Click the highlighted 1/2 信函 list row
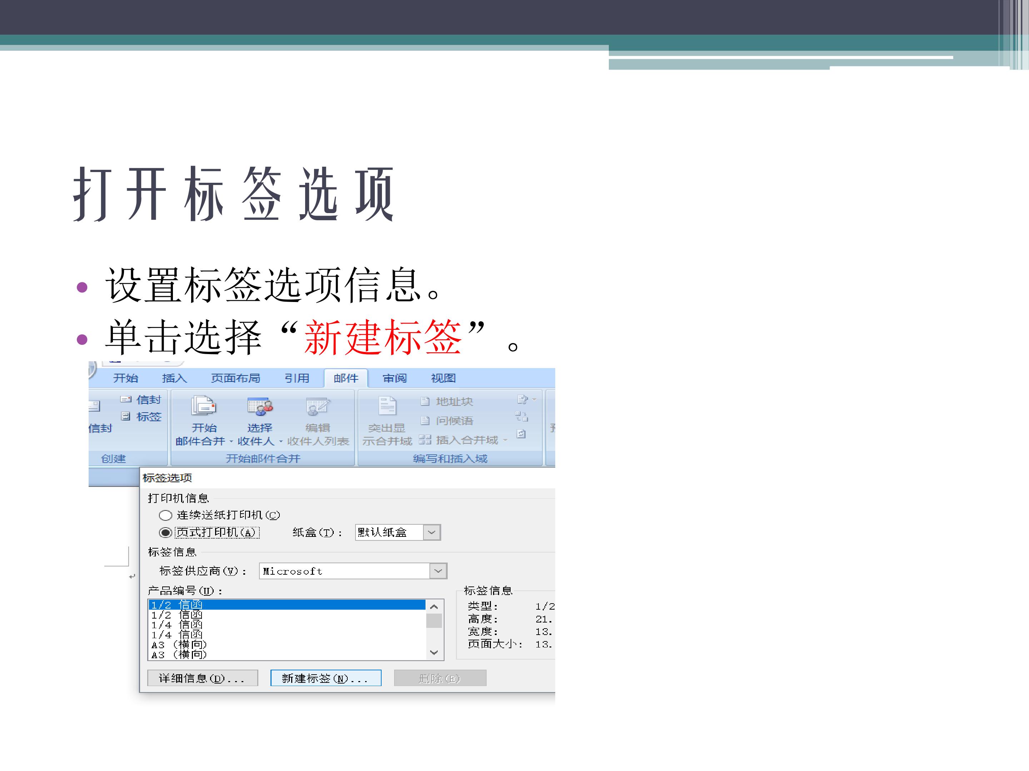 tap(287, 605)
